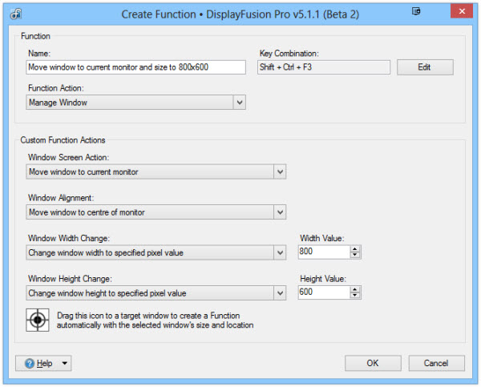Increase Width Value with the up arrow
The width and height of the screenshot is (481, 387).
coord(355,249)
